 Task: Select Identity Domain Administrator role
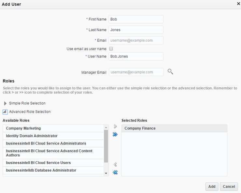32,136
